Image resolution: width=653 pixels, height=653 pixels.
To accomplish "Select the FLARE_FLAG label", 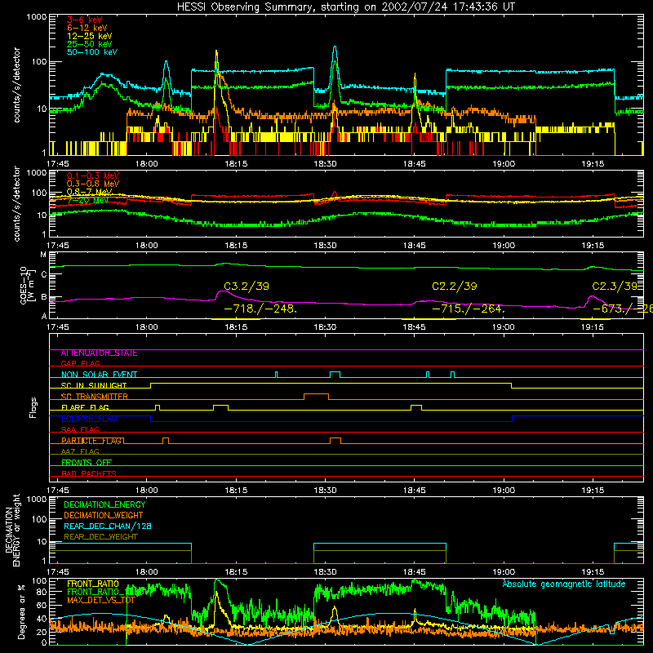I will coord(85,407).
